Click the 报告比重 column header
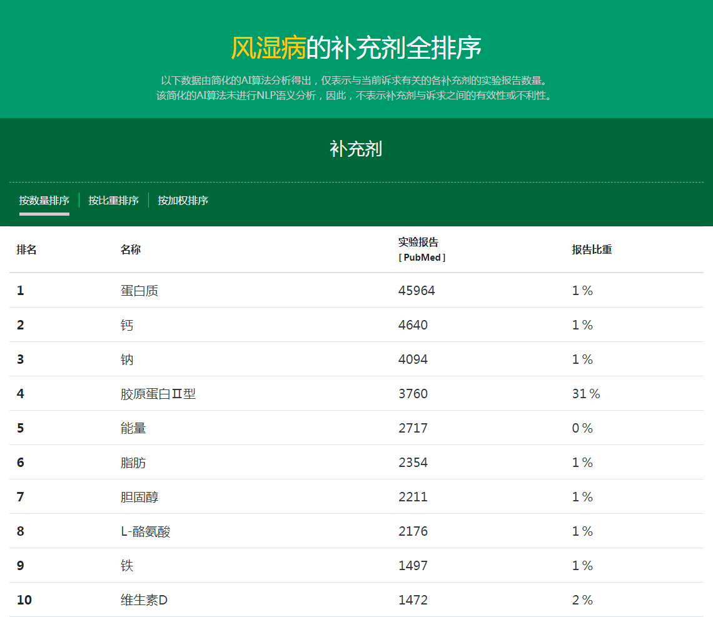The width and height of the screenshot is (713, 617). (x=592, y=249)
